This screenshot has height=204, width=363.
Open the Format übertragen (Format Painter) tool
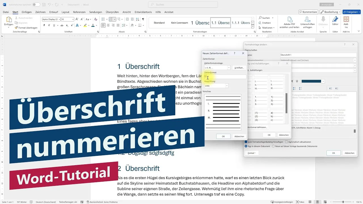[26, 27]
